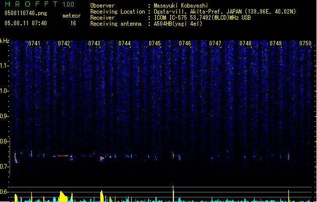Click the 0744 time marker
The image size is (317, 202).
coord(124,43)
